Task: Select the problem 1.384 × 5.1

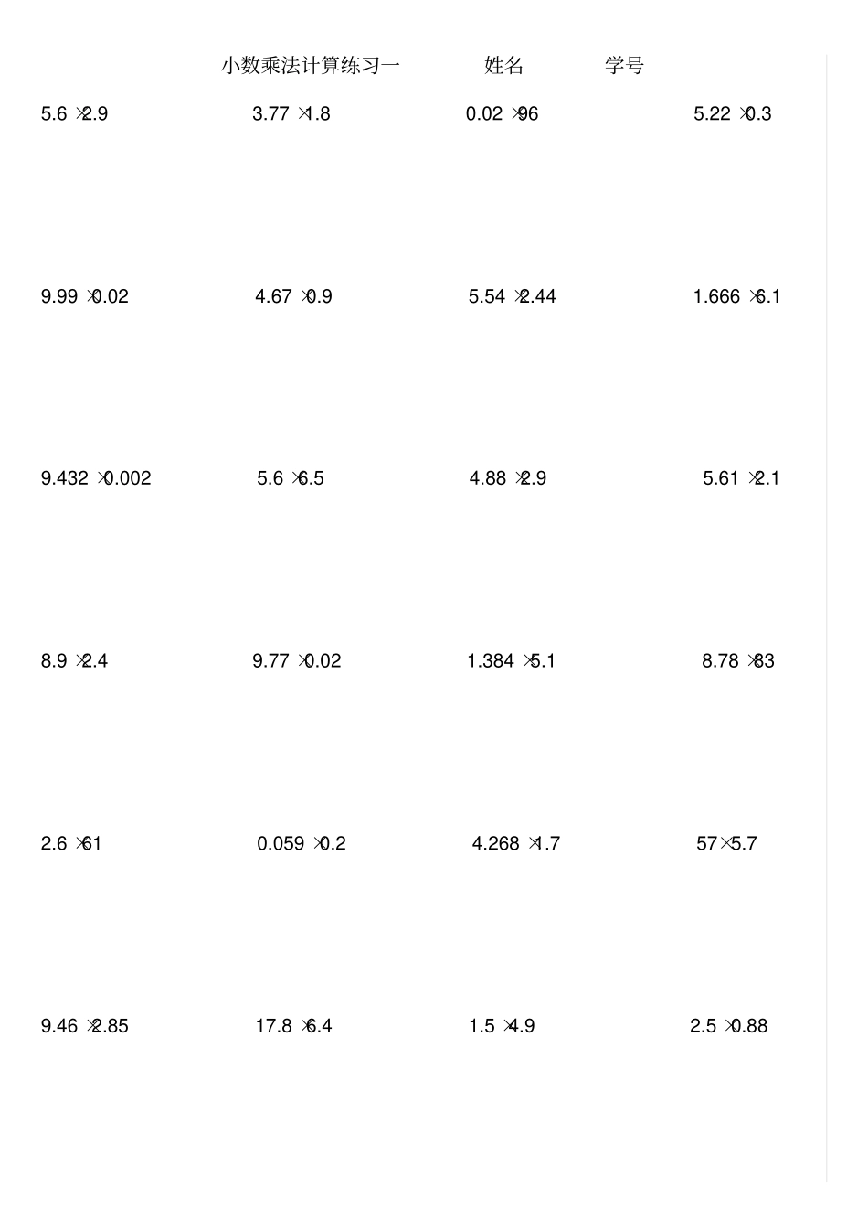Action: [x=511, y=661]
